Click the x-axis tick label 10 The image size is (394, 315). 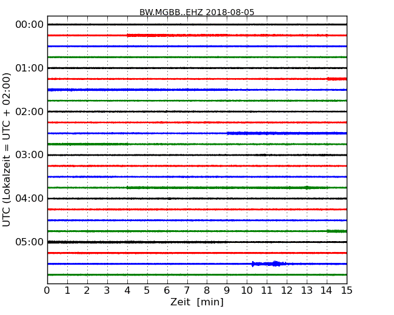[x=247, y=291]
